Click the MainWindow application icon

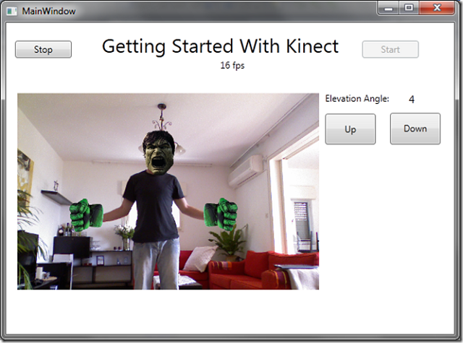[12, 12]
